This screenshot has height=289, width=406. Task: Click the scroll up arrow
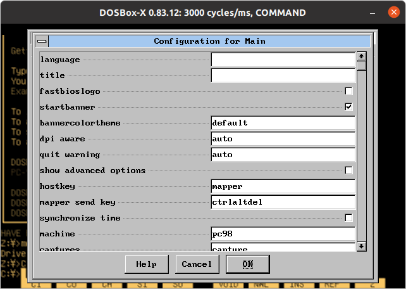click(x=362, y=56)
